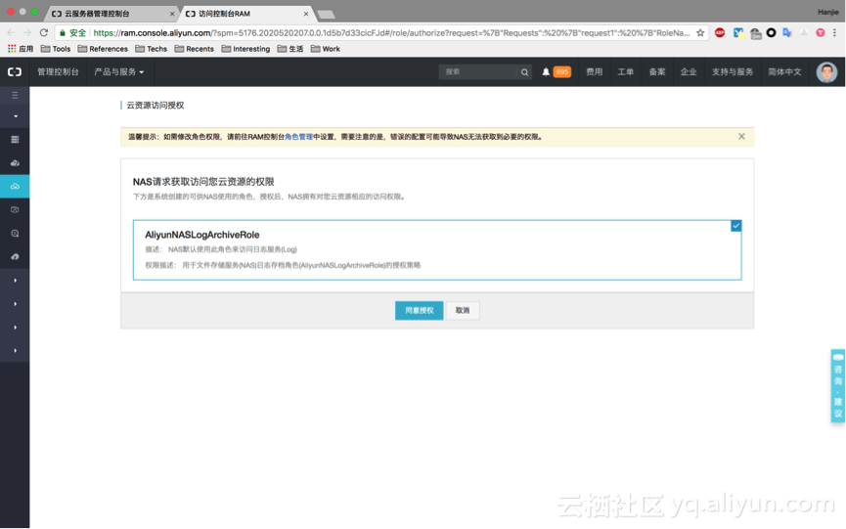Click the search magnifier icon
Image resolution: width=846 pixels, height=529 pixels.
pyautogui.click(x=524, y=71)
